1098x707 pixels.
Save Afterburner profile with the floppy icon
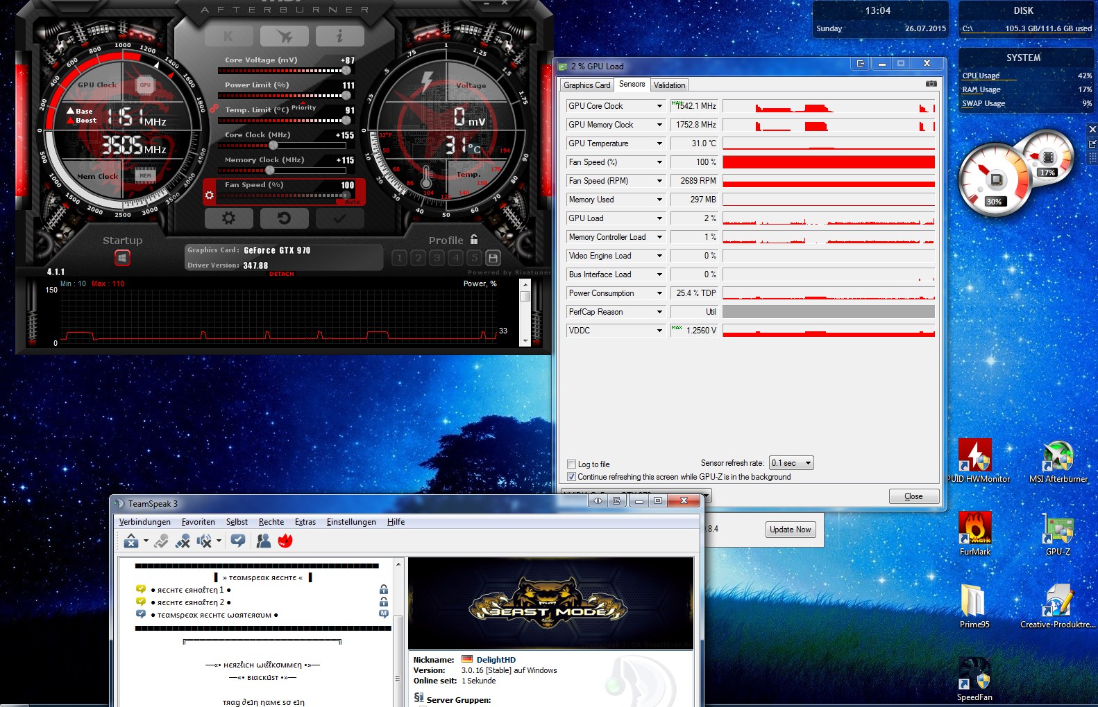tap(493, 258)
